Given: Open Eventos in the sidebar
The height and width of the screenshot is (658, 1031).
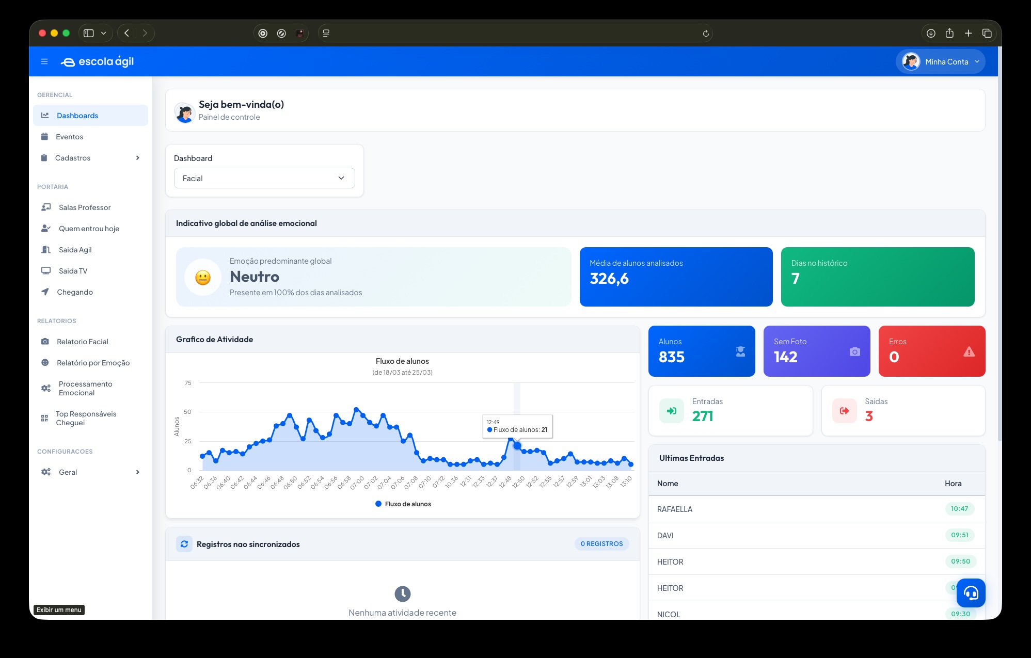Looking at the screenshot, I should tap(69, 137).
